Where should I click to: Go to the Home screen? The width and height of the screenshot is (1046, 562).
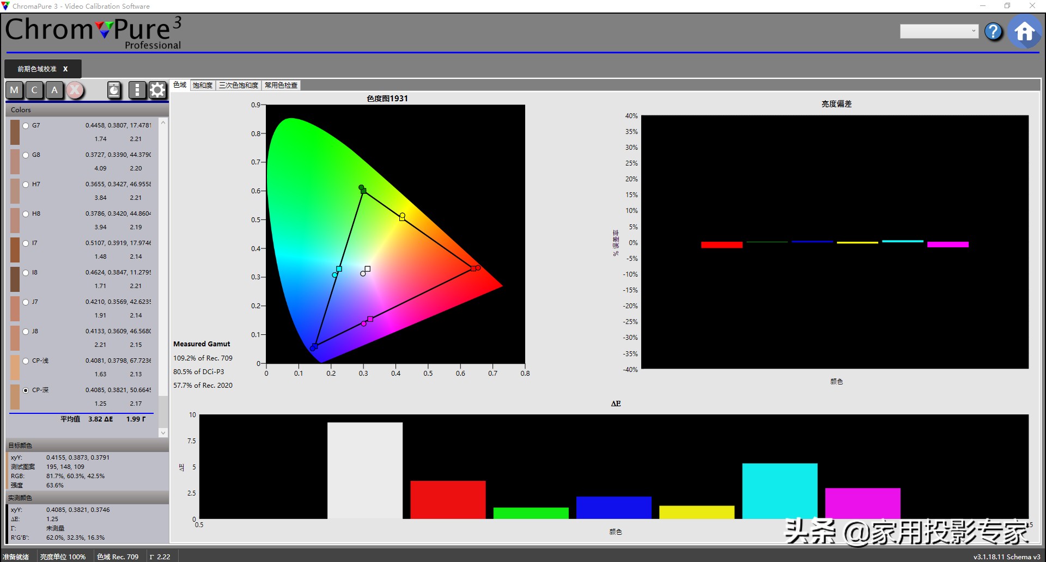pyautogui.click(x=1024, y=32)
